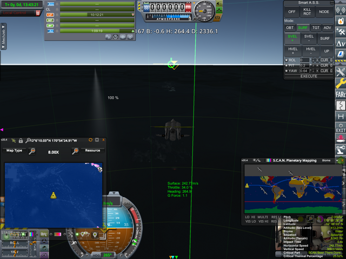Click the rainbow color icon in S.C.A.N. window
The height and width of the screenshot is (259, 346).
point(268,160)
